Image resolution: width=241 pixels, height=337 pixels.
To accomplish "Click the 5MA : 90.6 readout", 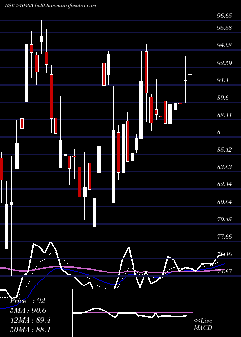I will click(x=28, y=311).
